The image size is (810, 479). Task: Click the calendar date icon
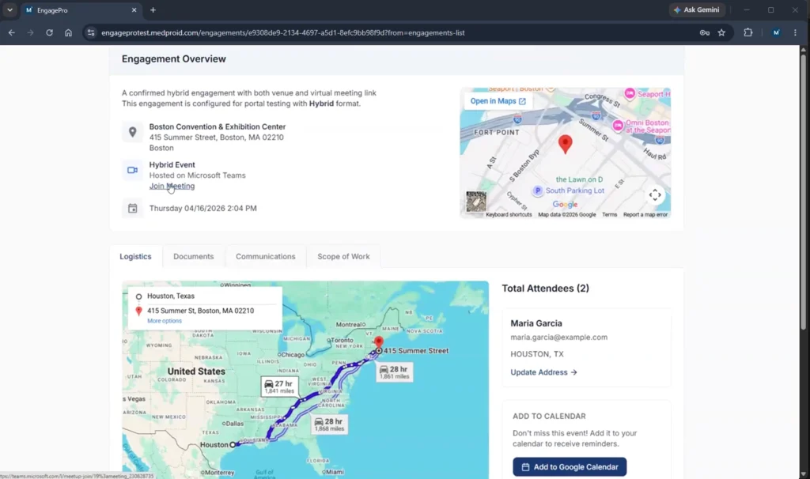pos(132,208)
